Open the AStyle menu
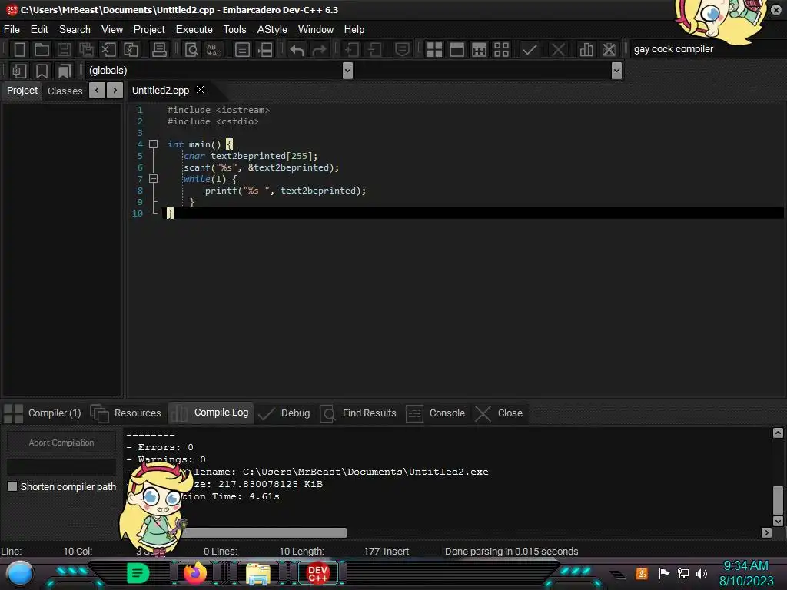787x590 pixels. click(272, 30)
